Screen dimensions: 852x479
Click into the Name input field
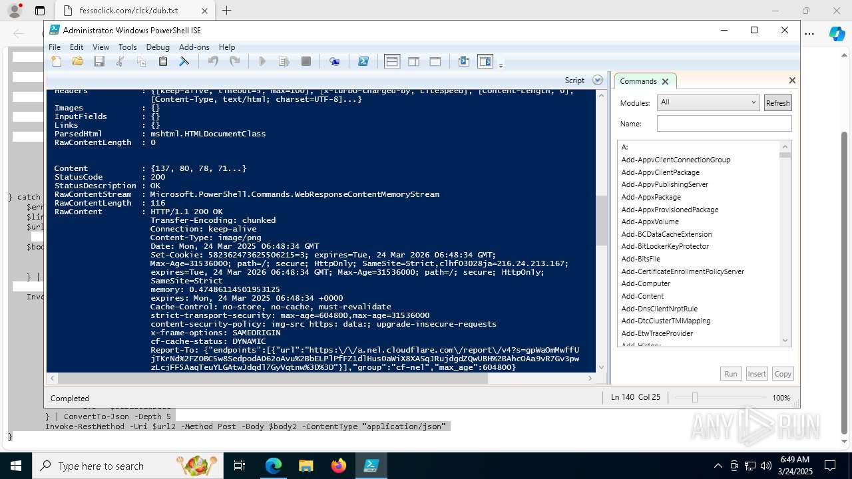pos(724,124)
